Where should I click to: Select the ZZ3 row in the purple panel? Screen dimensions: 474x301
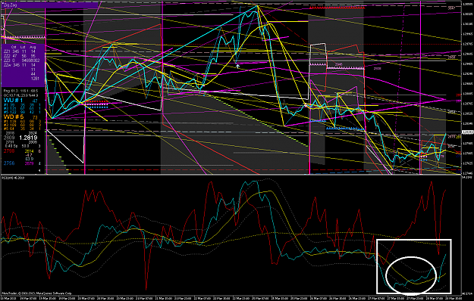[21, 61]
